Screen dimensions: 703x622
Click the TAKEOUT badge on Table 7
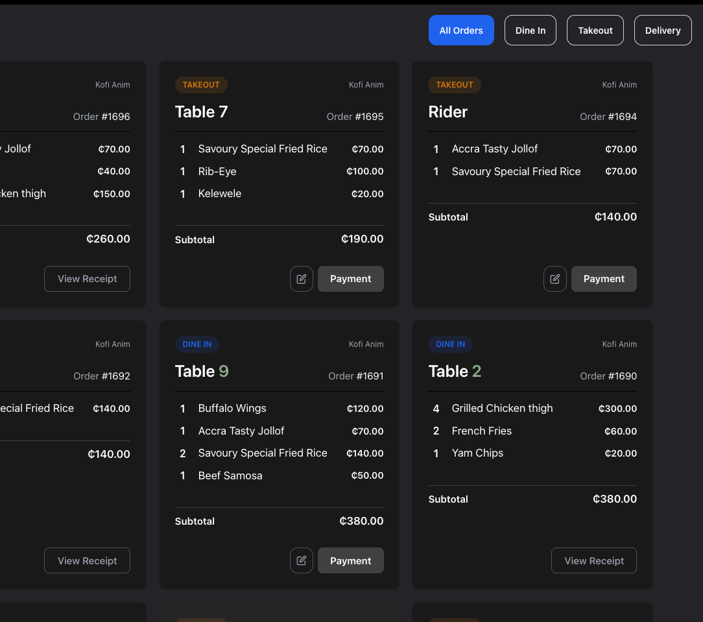201,84
